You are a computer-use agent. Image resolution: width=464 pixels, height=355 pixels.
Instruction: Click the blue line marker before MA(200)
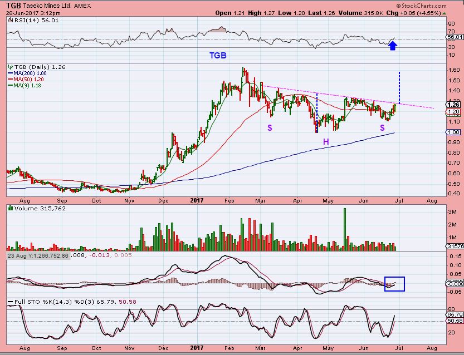(11, 73)
